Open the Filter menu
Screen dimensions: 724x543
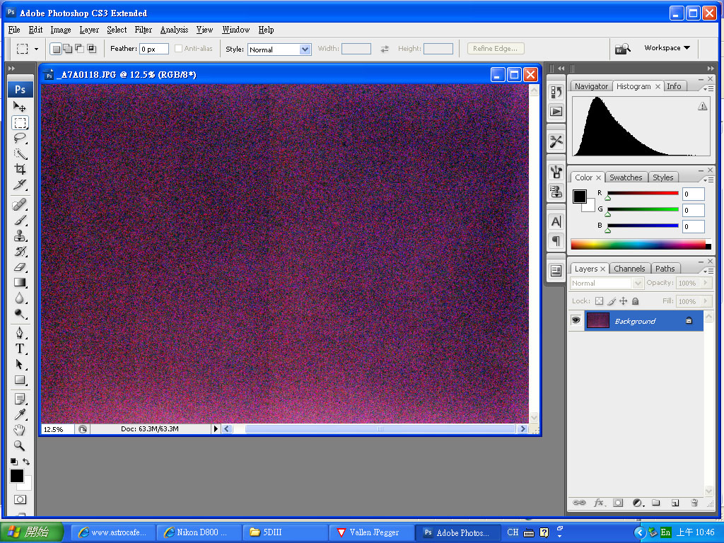click(144, 30)
